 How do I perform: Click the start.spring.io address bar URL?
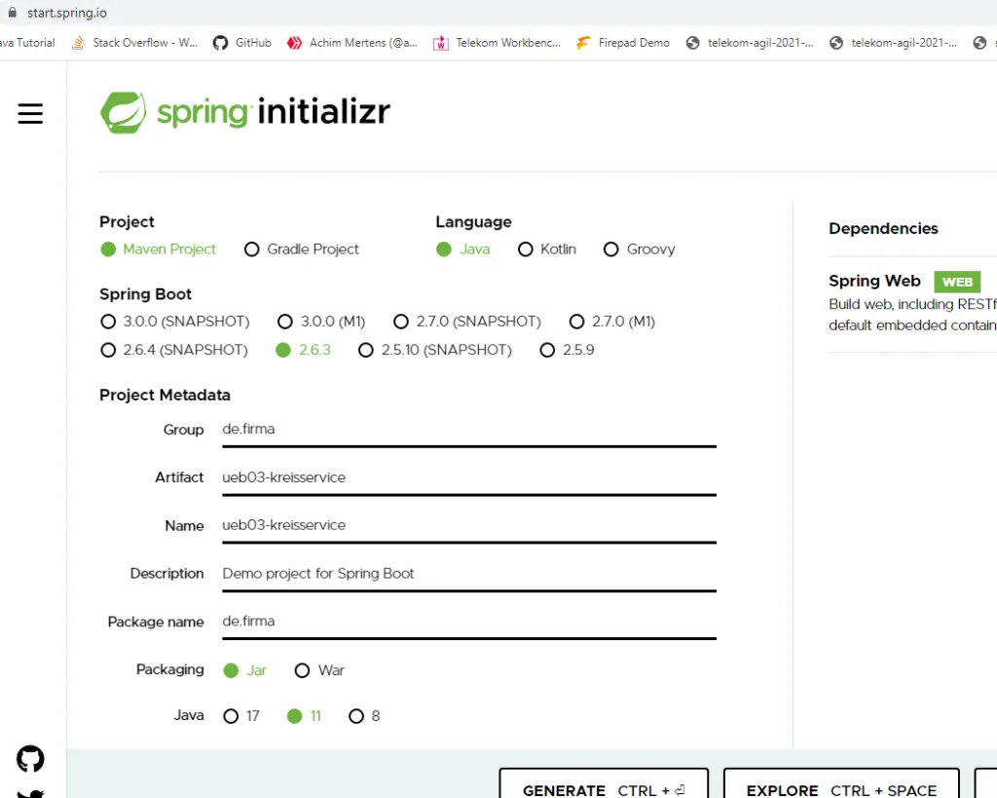[x=67, y=13]
